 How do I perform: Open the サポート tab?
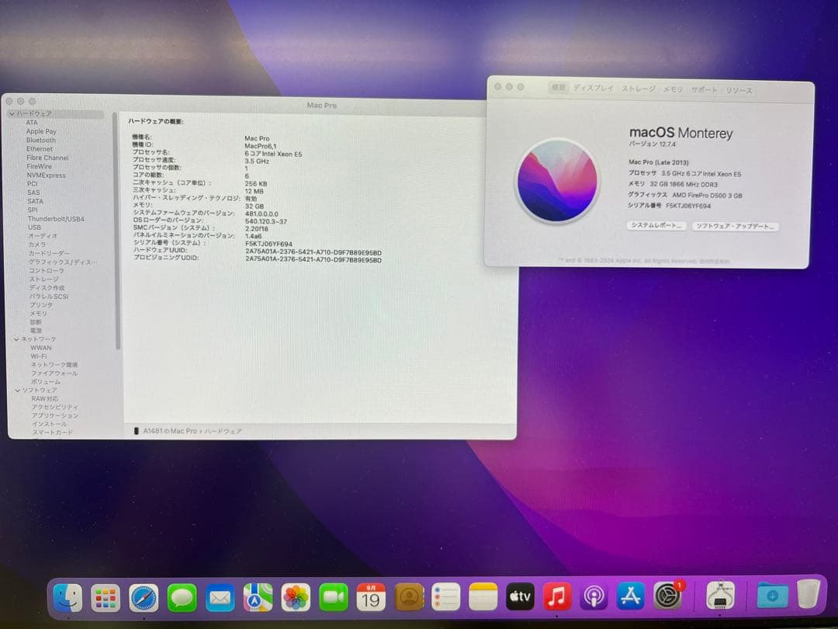pos(703,89)
